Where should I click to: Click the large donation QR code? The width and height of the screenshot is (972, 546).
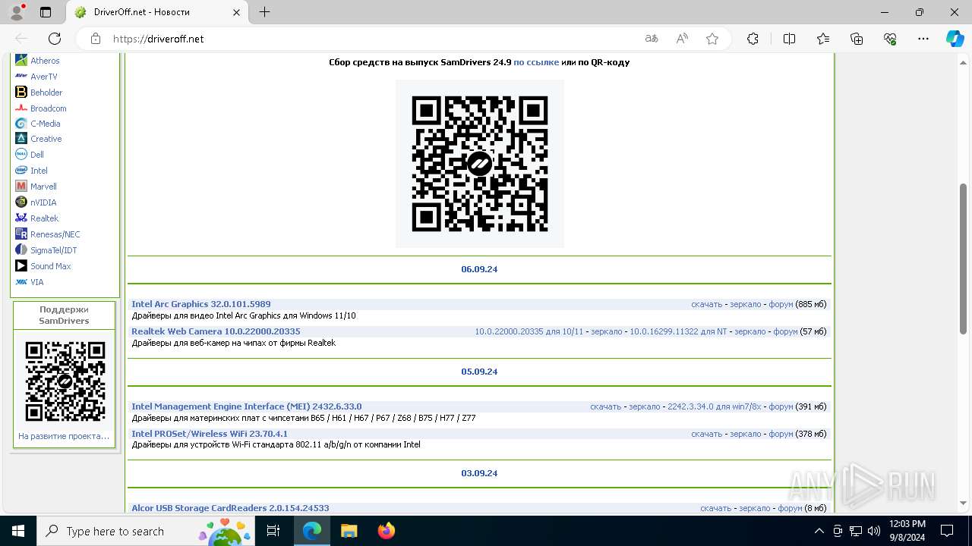(x=480, y=164)
